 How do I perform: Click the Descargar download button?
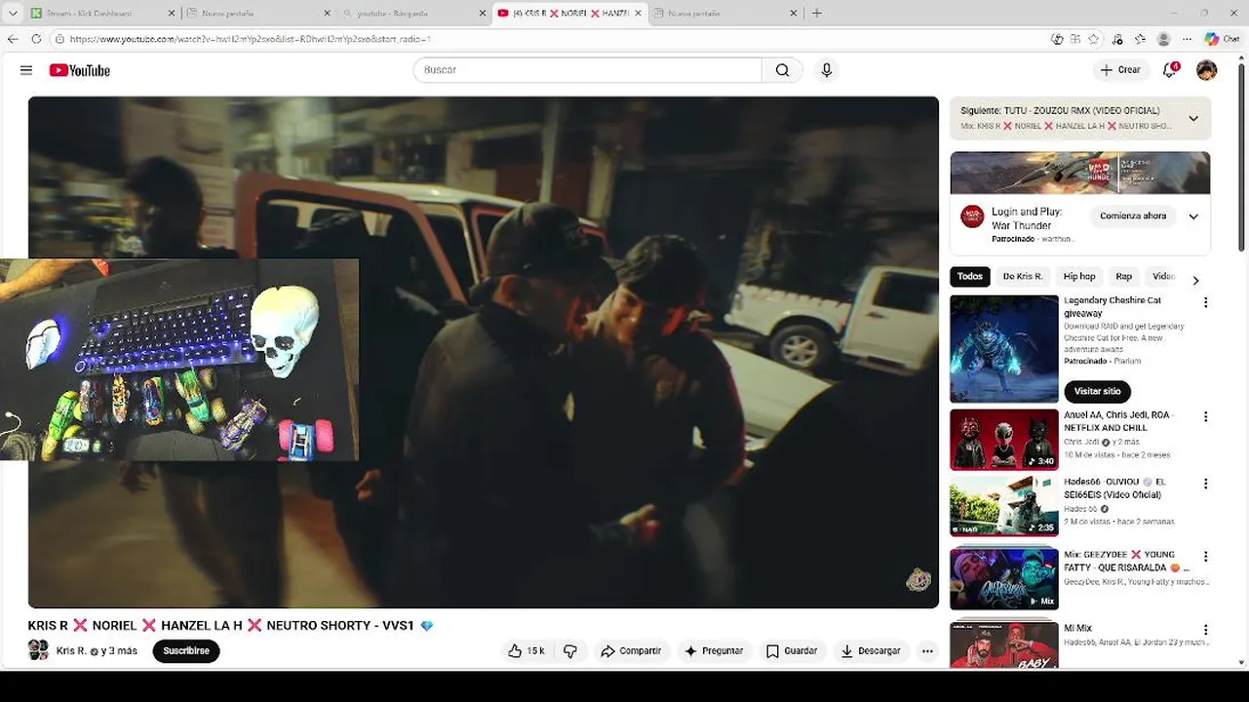871,651
